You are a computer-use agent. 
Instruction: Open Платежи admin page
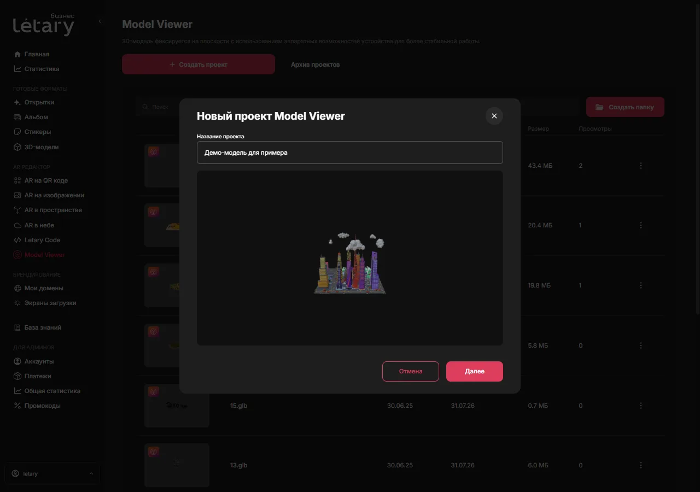(38, 376)
